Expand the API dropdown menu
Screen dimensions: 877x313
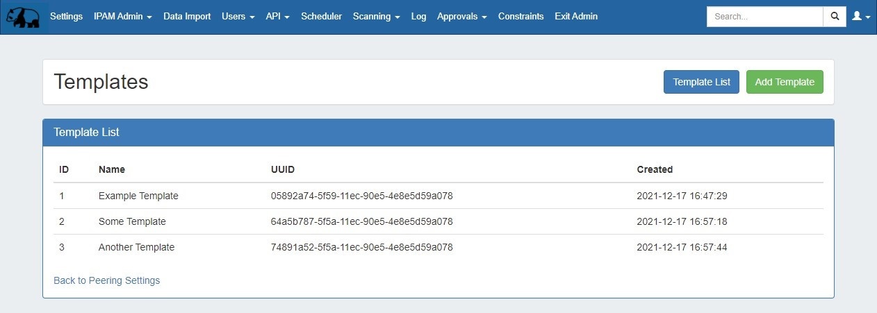coord(277,17)
